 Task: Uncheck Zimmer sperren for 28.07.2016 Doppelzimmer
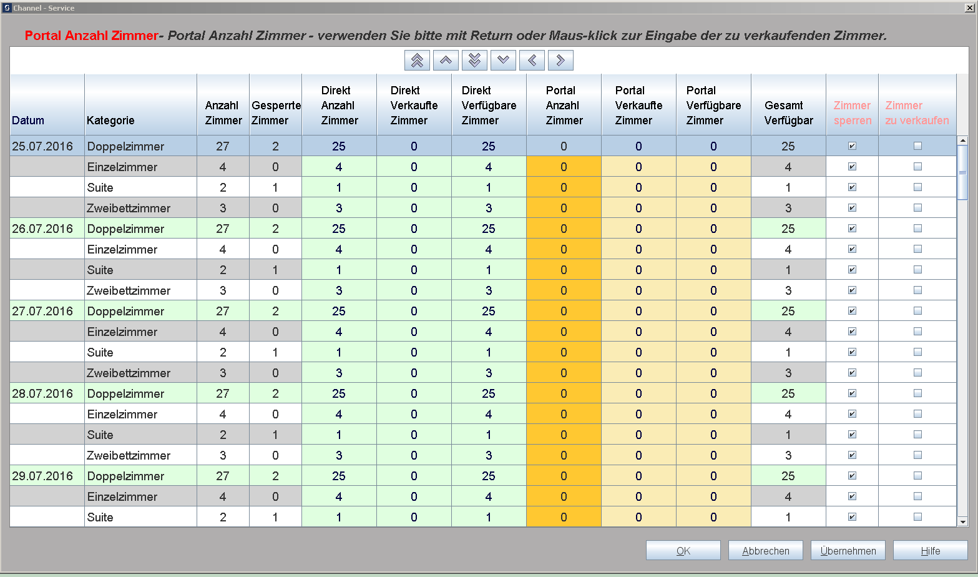[x=852, y=393]
